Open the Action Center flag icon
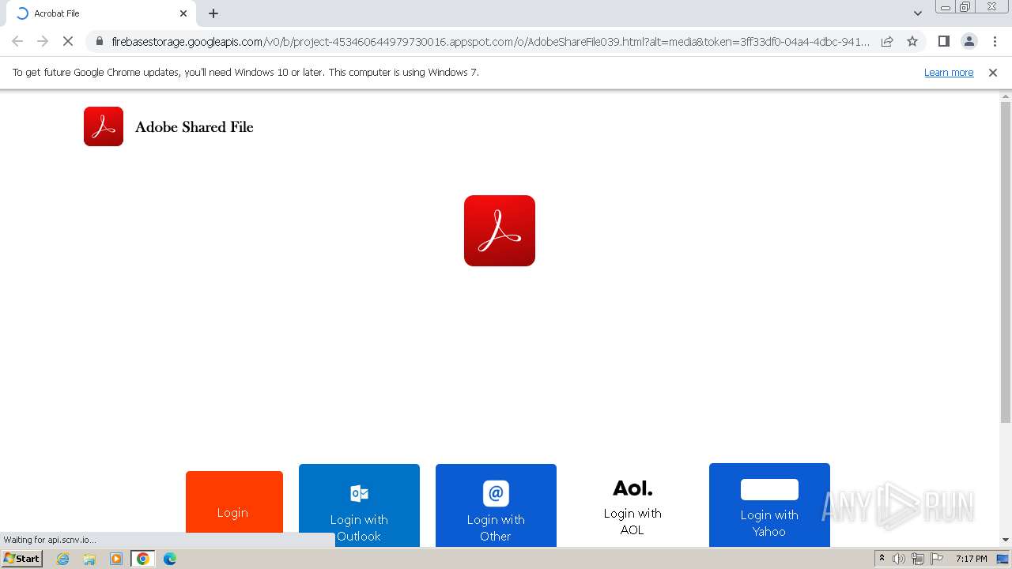1012x569 pixels. [935, 559]
